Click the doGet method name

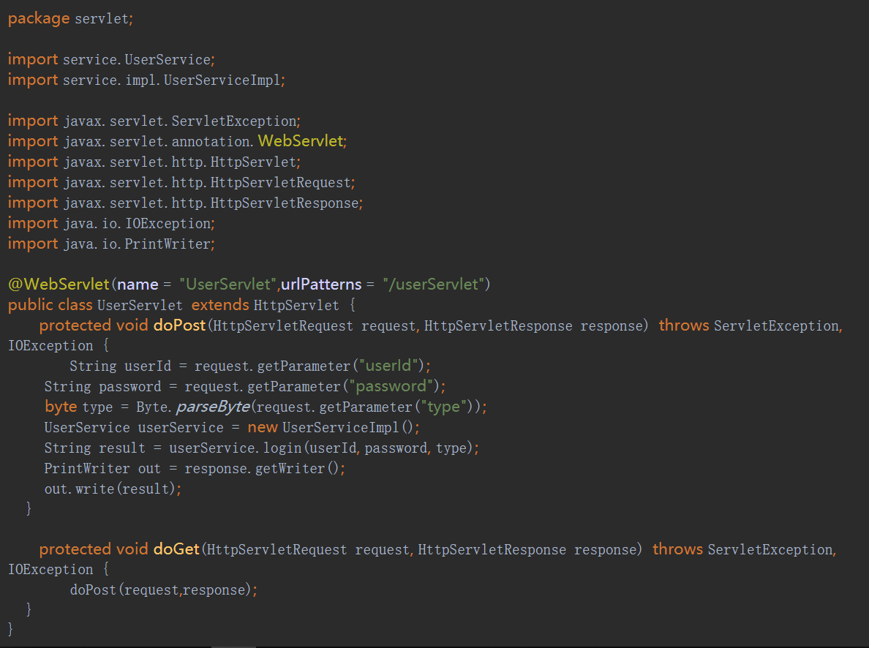click(176, 549)
